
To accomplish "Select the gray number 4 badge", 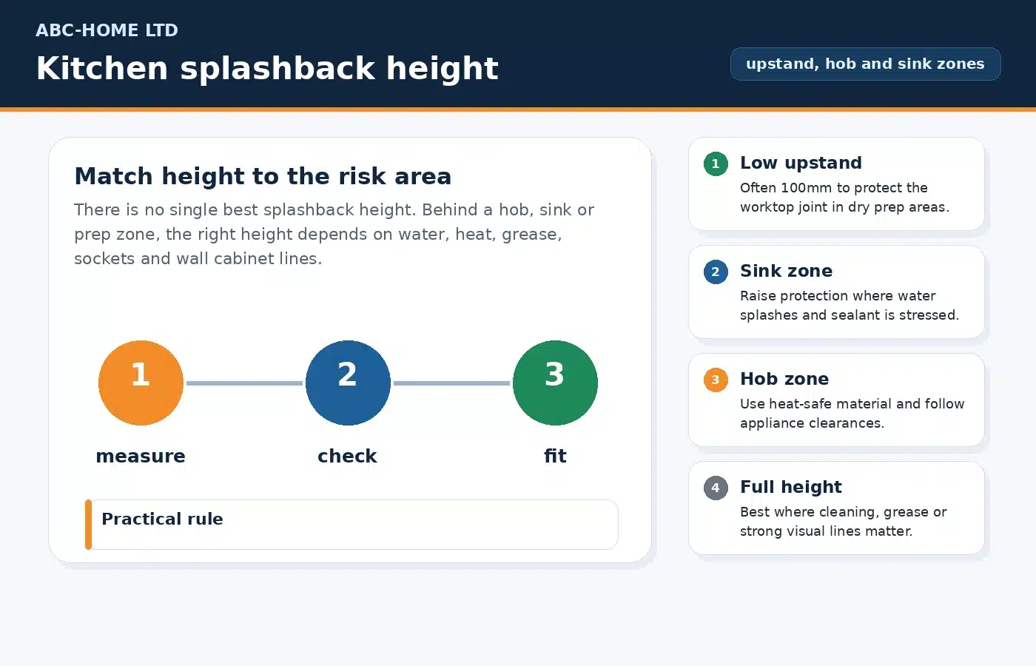I will [716, 488].
